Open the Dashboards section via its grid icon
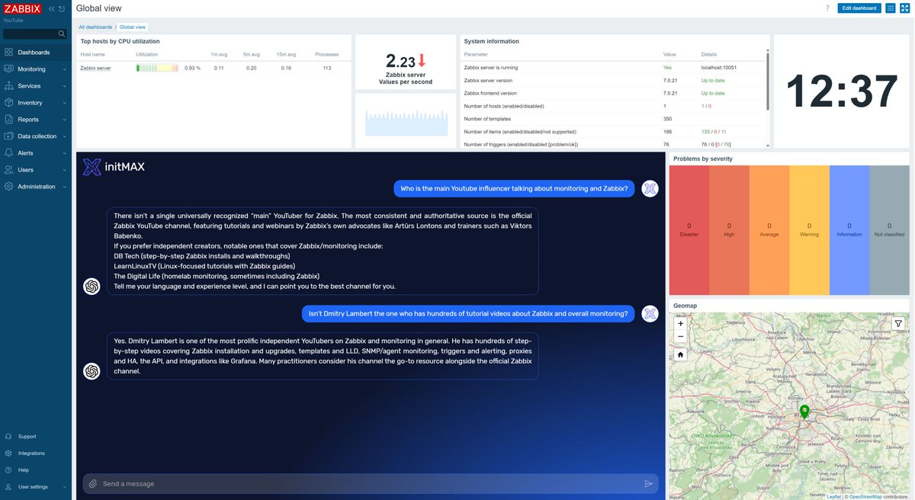Screen dimensions: 915x500 point(8,53)
